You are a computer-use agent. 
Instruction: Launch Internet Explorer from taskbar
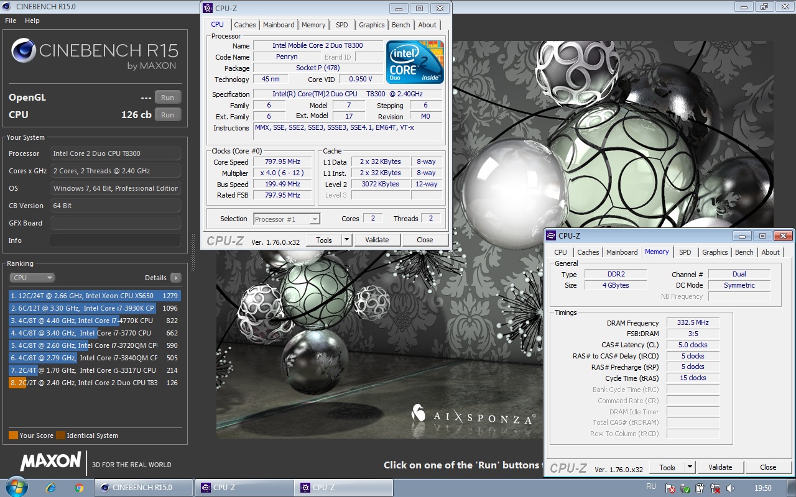click(52, 488)
